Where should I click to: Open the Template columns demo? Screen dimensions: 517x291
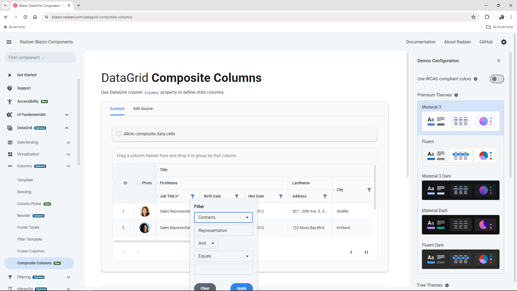coord(25,180)
